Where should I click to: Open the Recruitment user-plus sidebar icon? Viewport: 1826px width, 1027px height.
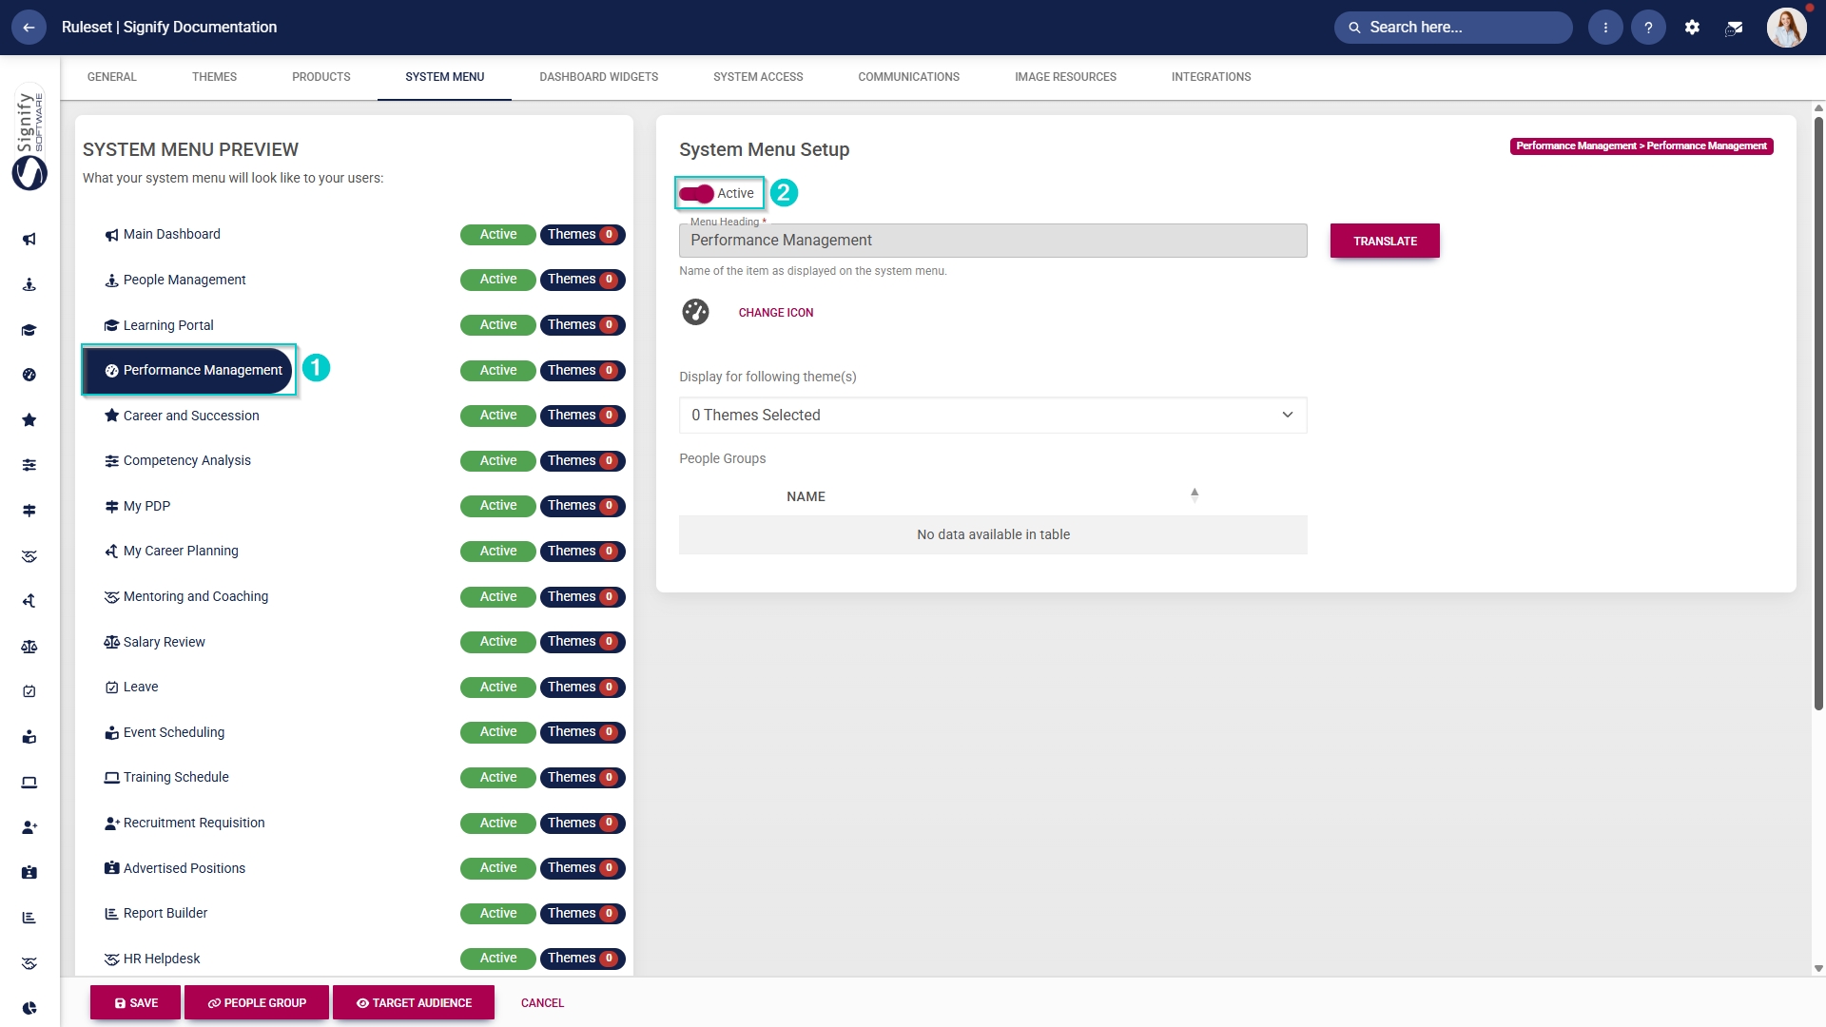tap(29, 827)
